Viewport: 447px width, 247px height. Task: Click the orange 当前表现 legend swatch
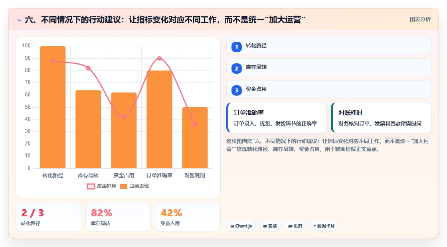pos(123,186)
